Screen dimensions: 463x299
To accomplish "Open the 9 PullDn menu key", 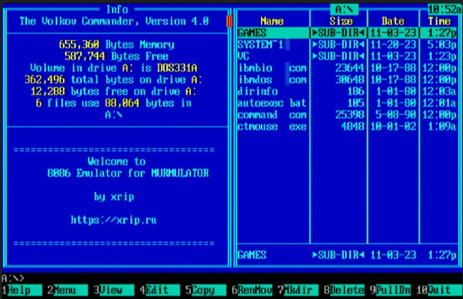I will [390, 290].
